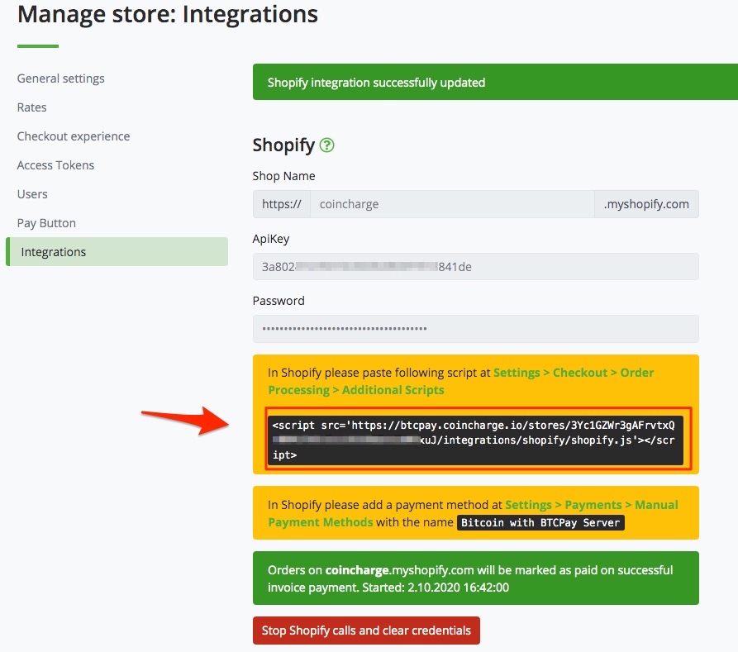738x652 pixels.
Task: Open the Pay Button settings
Action: coord(46,223)
